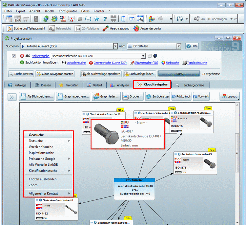Screen dimensions: 246x225
Task: Click the 100% search progress bar
Action: click(x=179, y=74)
